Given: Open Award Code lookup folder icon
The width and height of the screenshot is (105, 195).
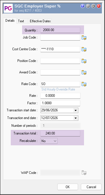Looking at the screenshot, I should [x=84, y=73].
